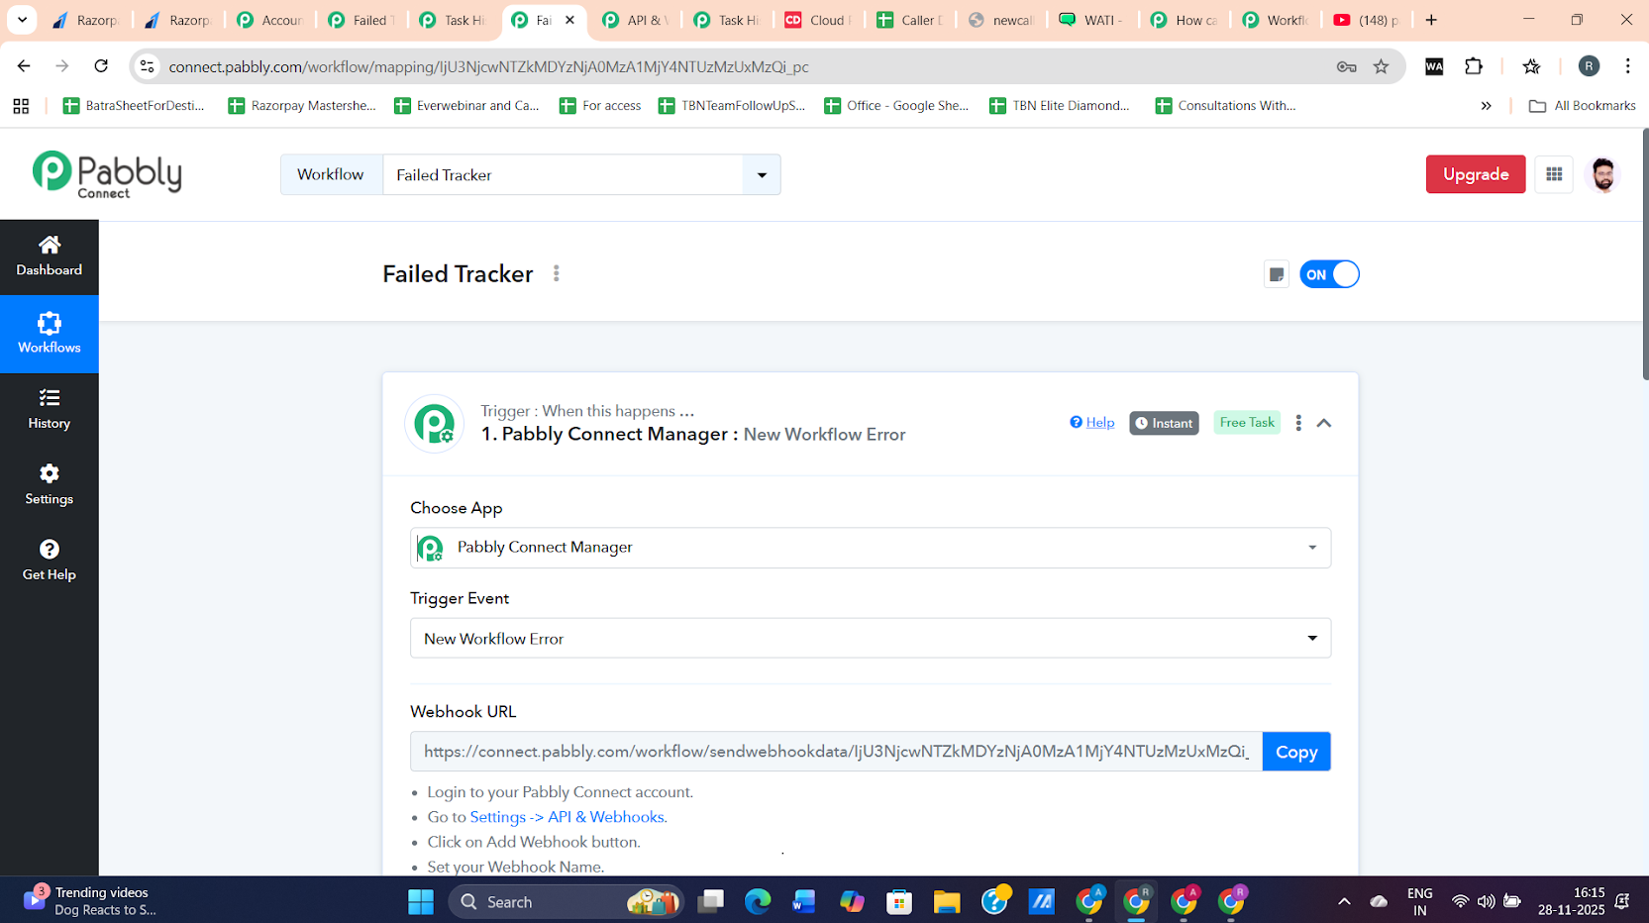Open the History section
This screenshot has width=1649, height=923.
point(49,409)
